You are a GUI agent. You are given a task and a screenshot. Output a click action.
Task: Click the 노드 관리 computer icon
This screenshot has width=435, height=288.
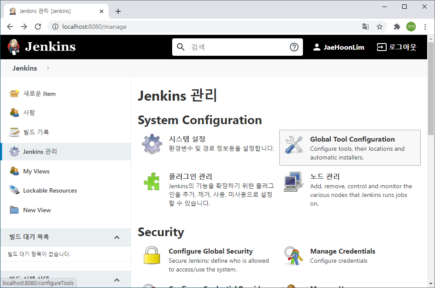click(x=293, y=182)
